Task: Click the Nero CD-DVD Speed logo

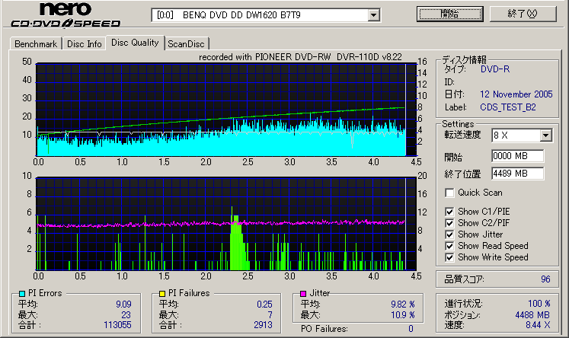Action: (x=66, y=14)
